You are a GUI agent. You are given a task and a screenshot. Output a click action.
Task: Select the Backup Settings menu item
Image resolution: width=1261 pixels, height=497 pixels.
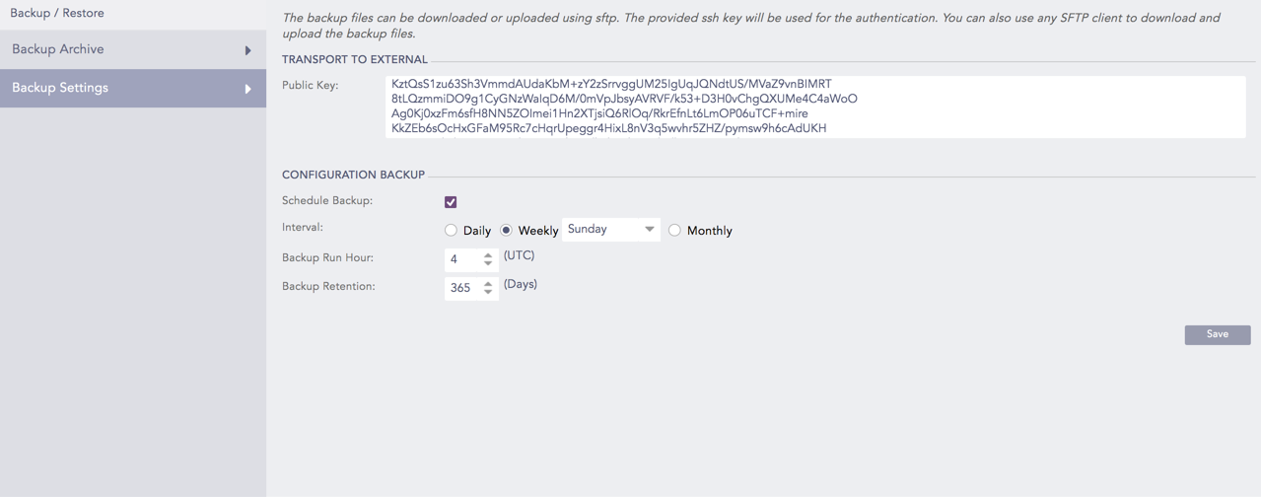(61, 88)
